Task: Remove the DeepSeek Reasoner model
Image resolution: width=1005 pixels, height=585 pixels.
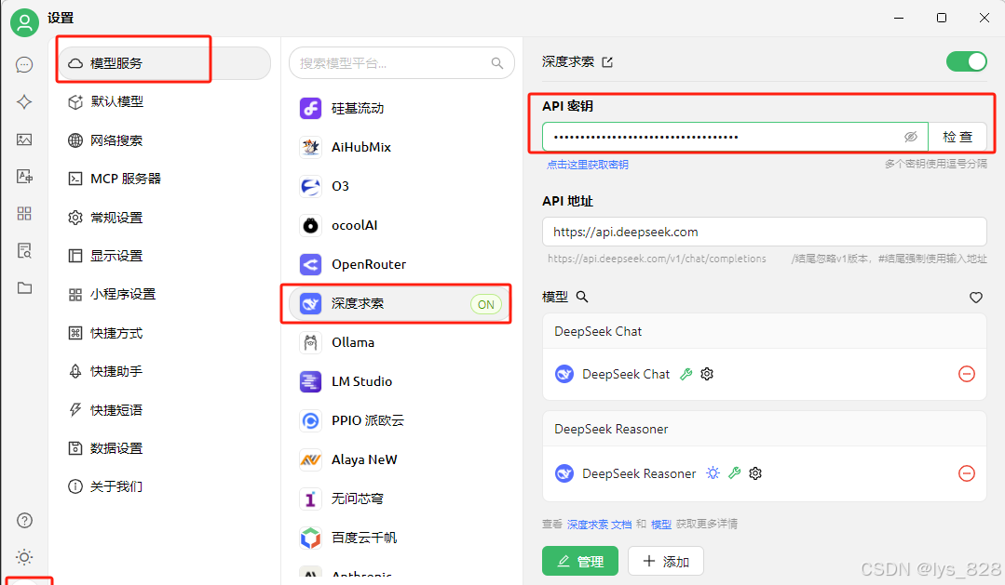Action: 967,473
